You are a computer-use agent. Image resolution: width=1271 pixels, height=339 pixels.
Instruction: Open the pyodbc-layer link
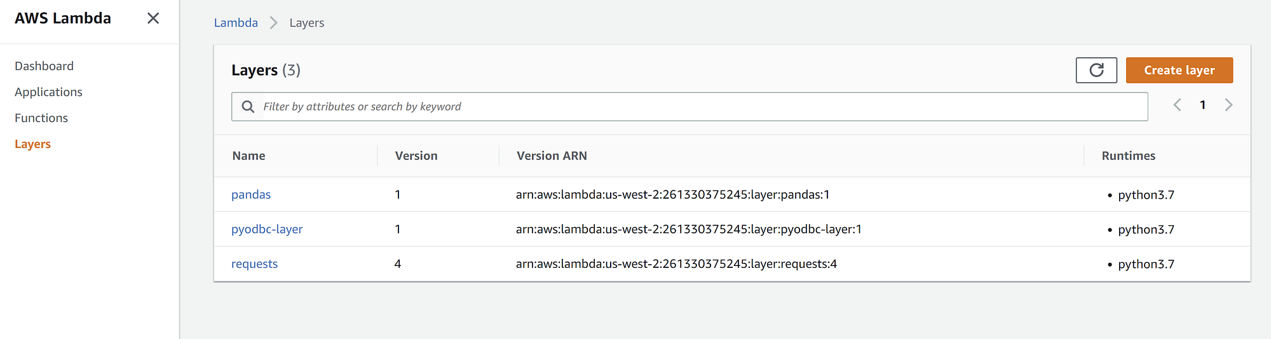tap(267, 229)
